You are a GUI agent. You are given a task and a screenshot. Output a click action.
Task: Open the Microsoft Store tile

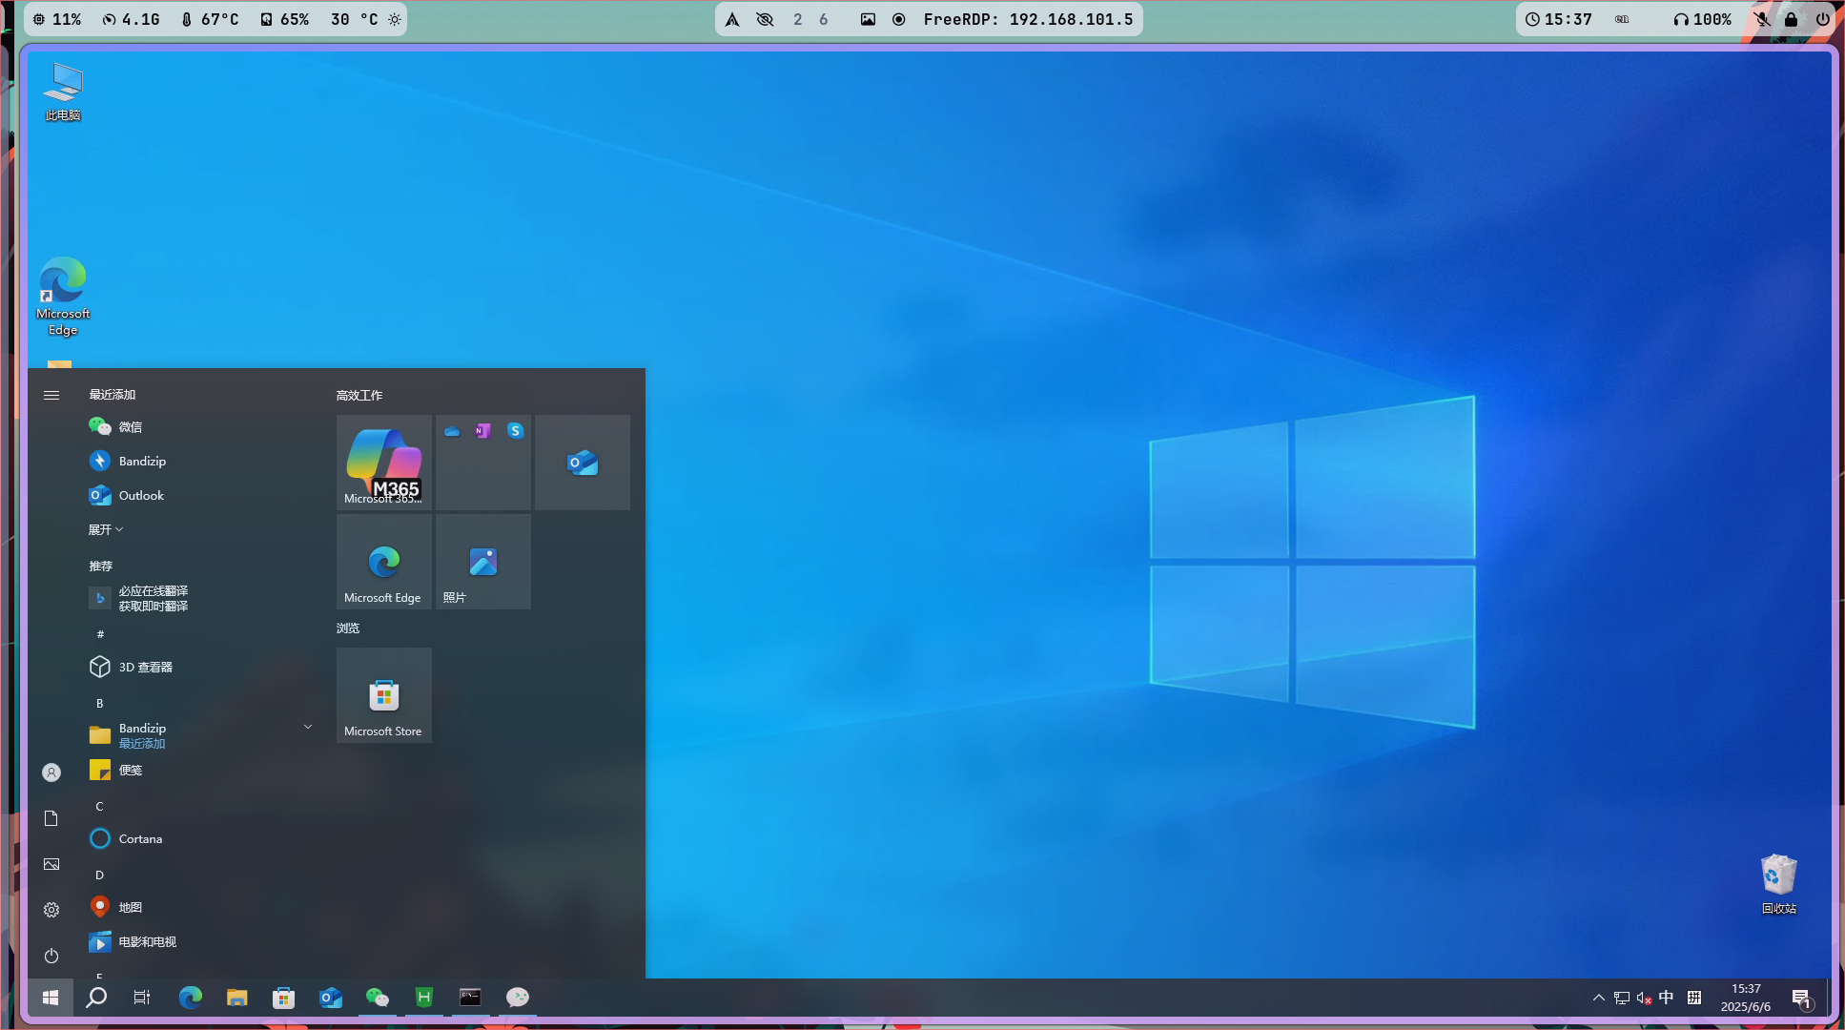384,695
